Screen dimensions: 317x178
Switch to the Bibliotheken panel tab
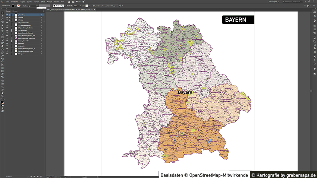click(16, 11)
